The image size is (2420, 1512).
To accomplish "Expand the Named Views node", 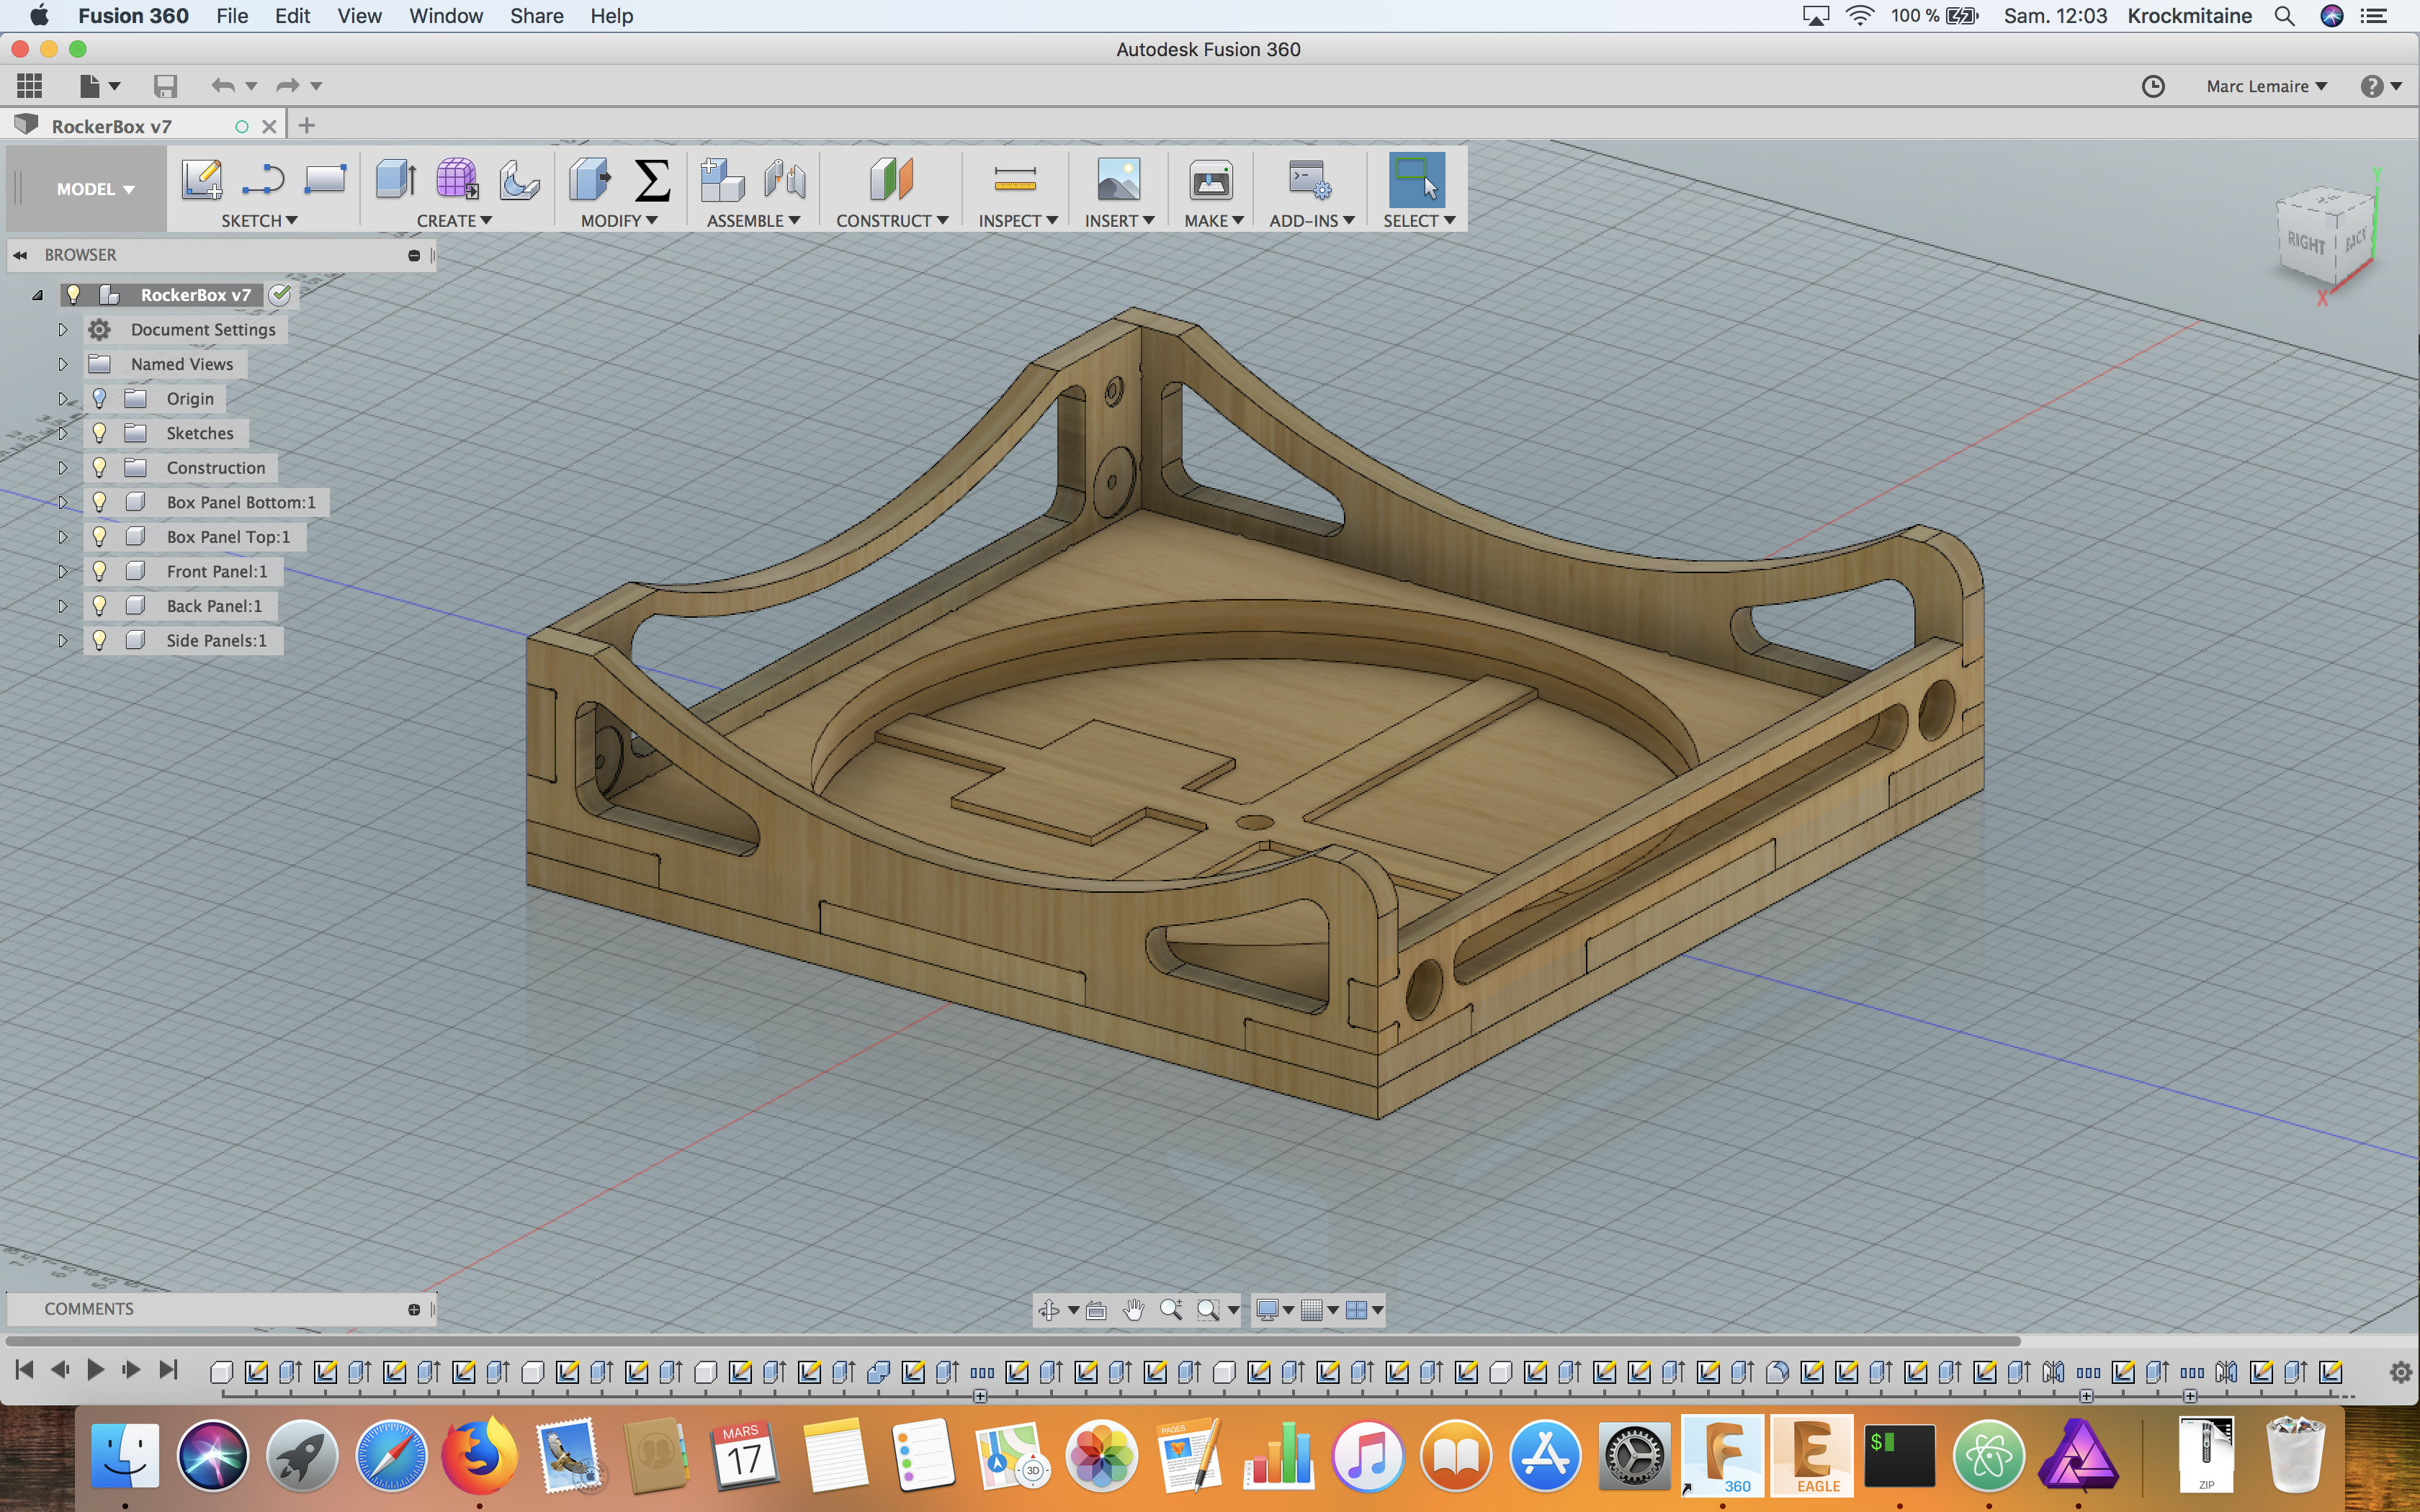I will point(62,364).
